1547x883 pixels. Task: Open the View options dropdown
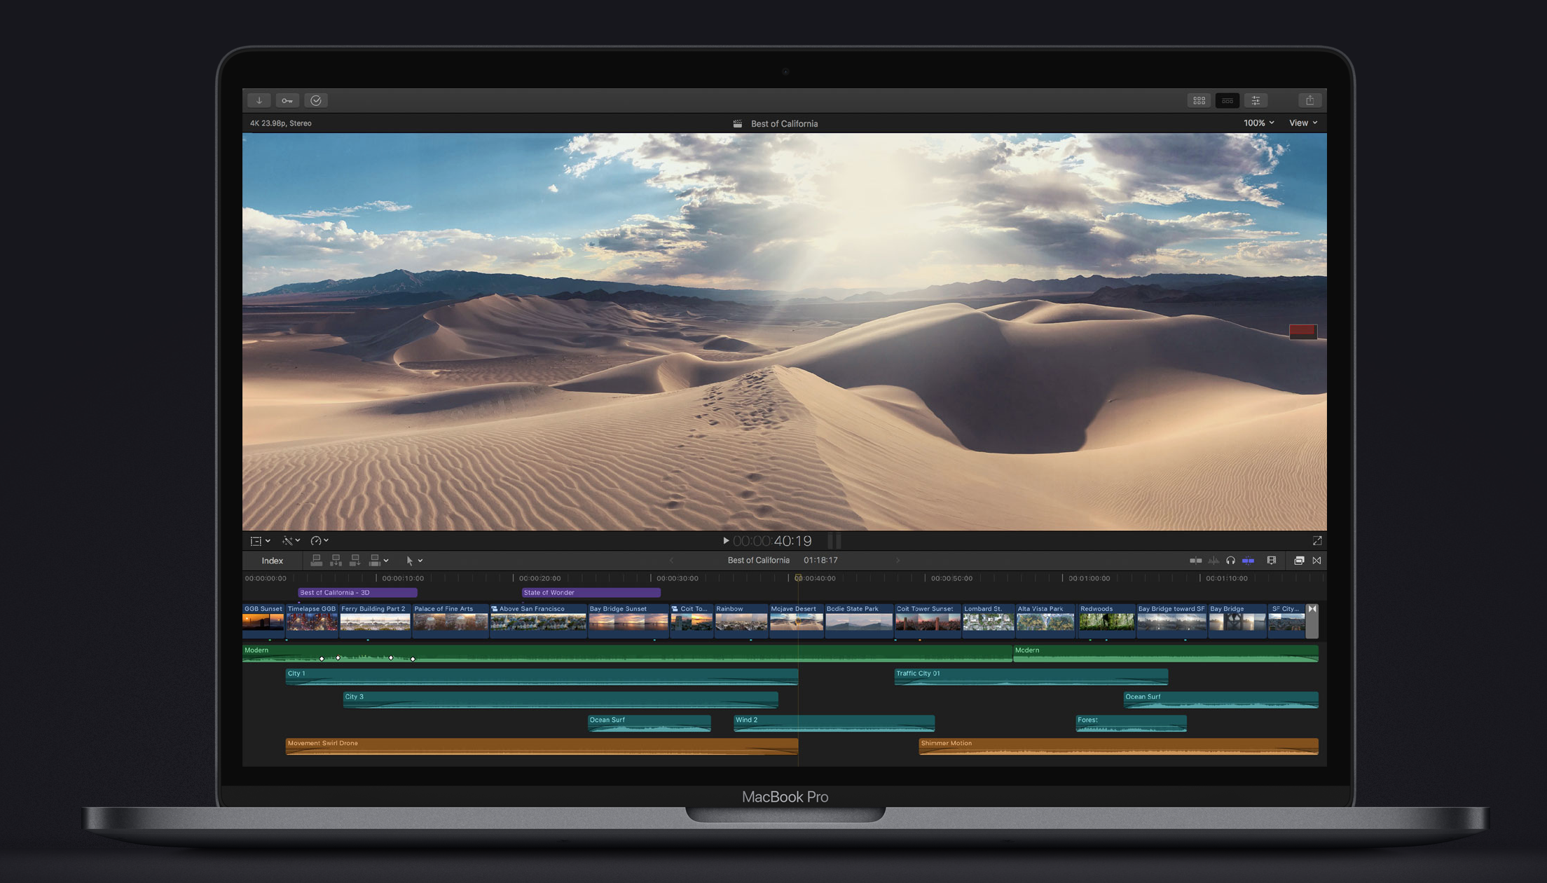tap(1302, 123)
